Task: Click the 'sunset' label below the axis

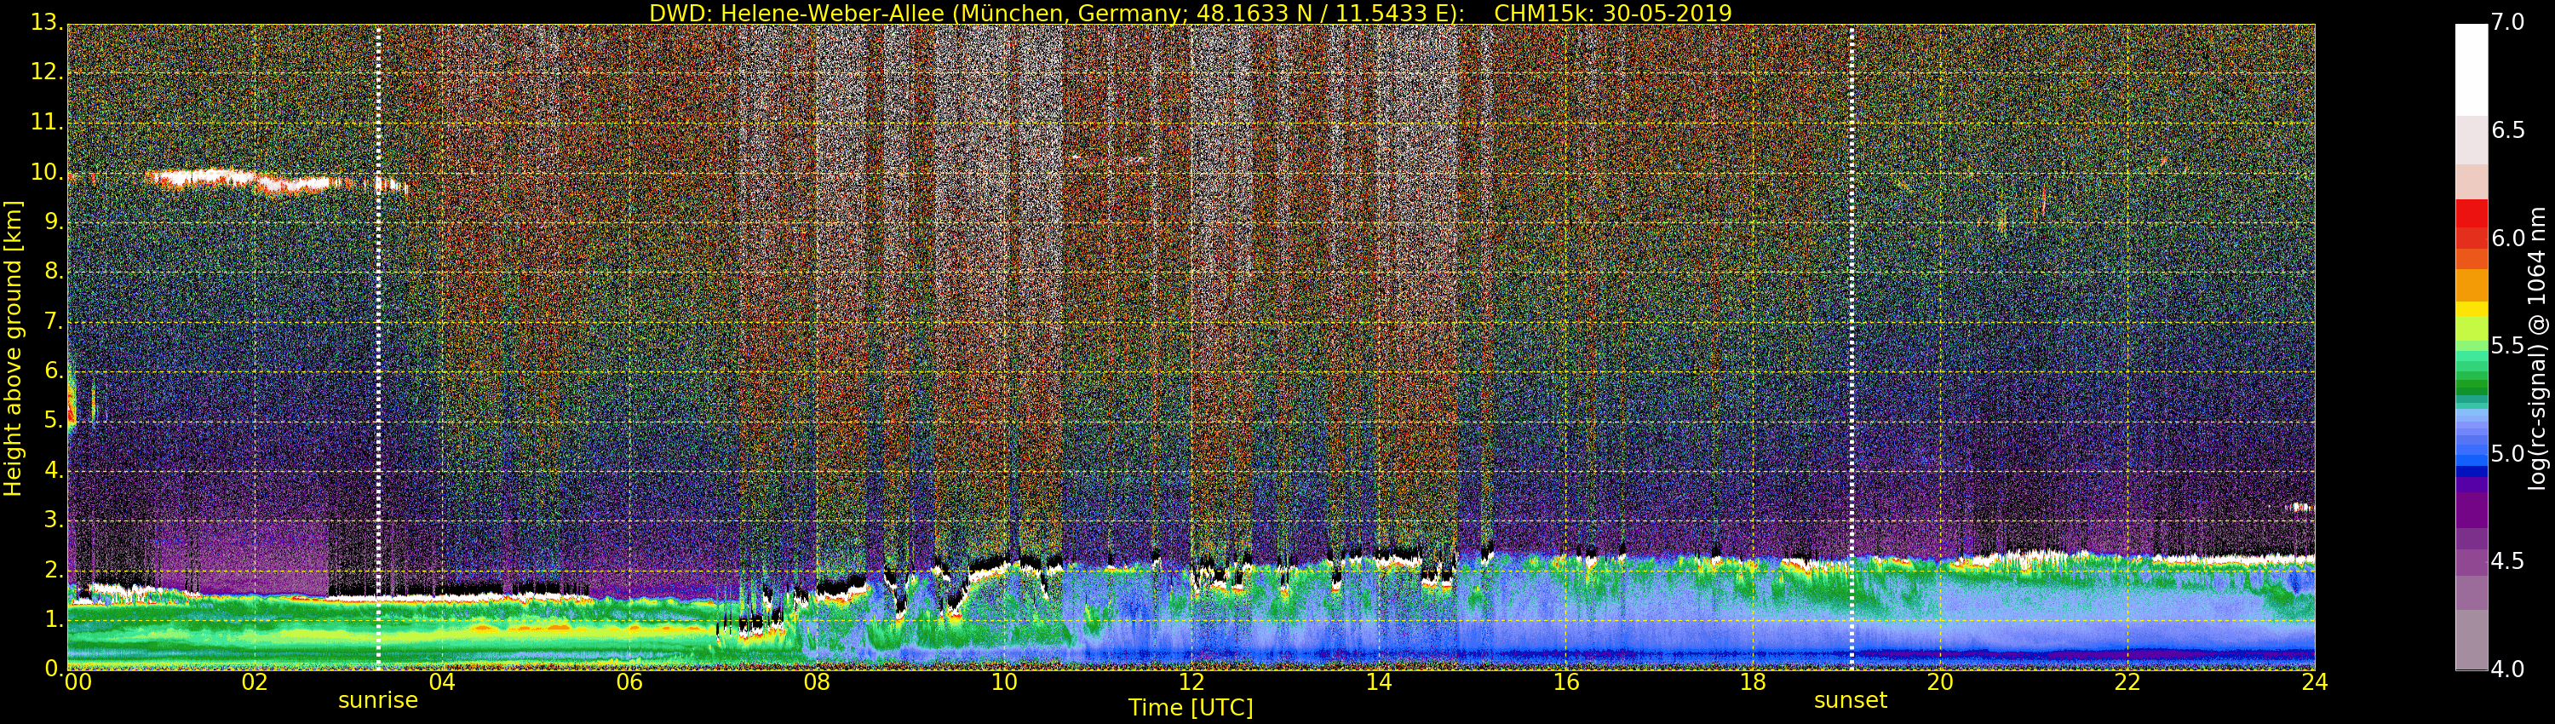Action: [1850, 700]
